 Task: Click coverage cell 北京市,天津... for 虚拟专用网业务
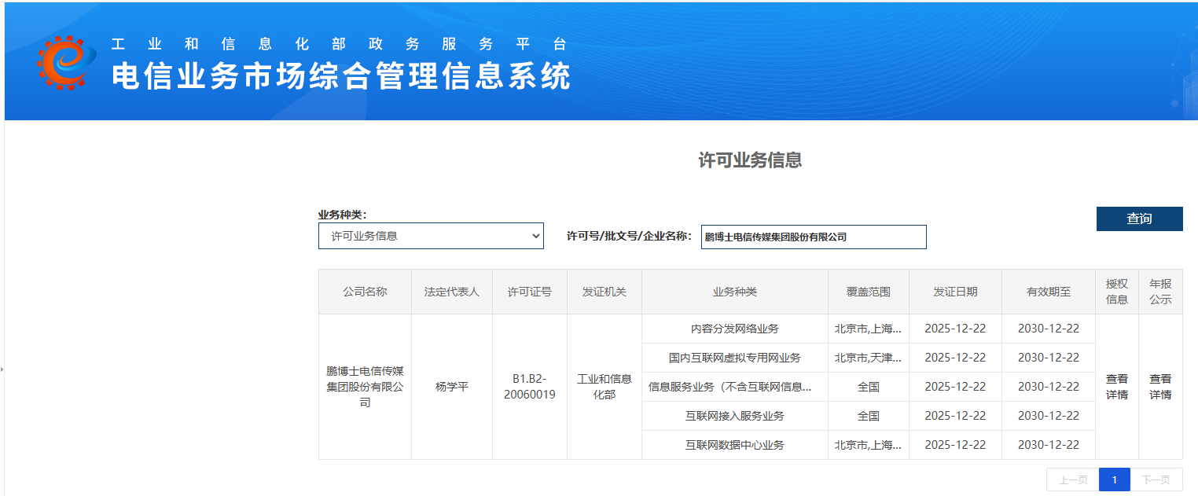click(868, 358)
